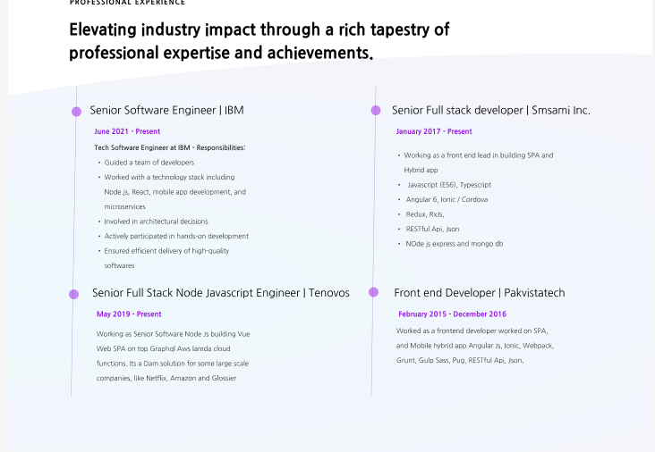
Task: Click the NOde js express and mongo db bullet
Action: click(x=454, y=244)
